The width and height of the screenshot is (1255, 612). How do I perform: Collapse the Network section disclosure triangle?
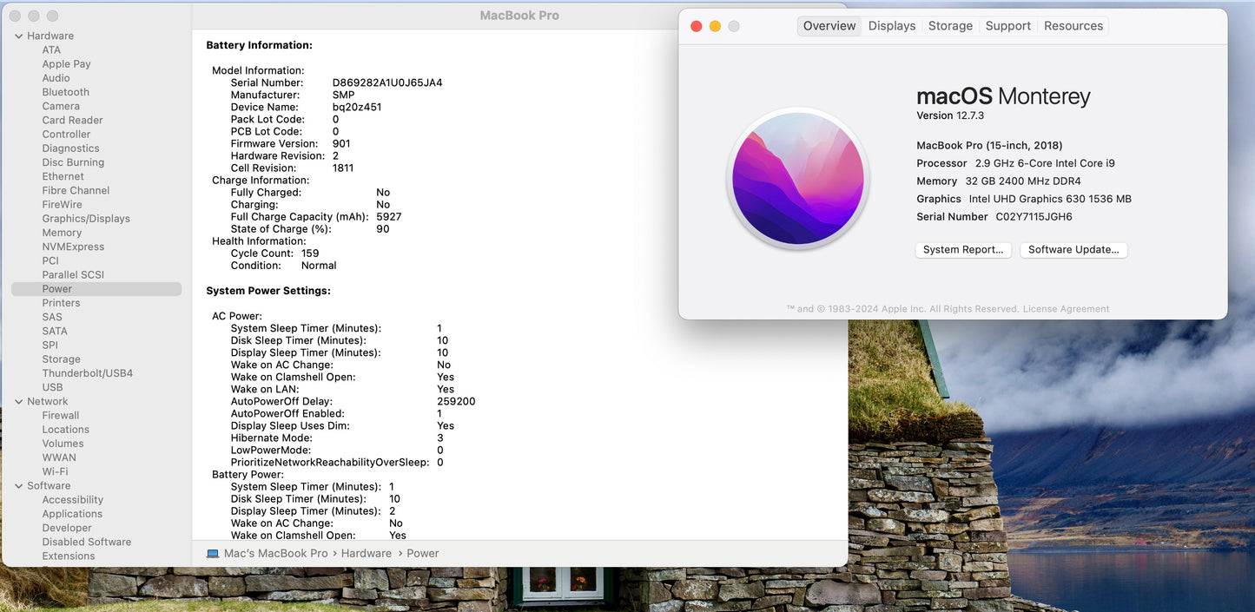tap(19, 402)
